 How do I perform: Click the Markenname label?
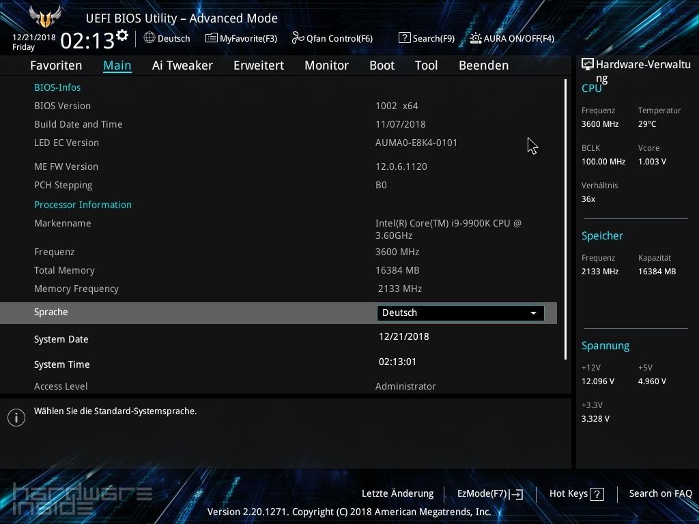(62, 223)
